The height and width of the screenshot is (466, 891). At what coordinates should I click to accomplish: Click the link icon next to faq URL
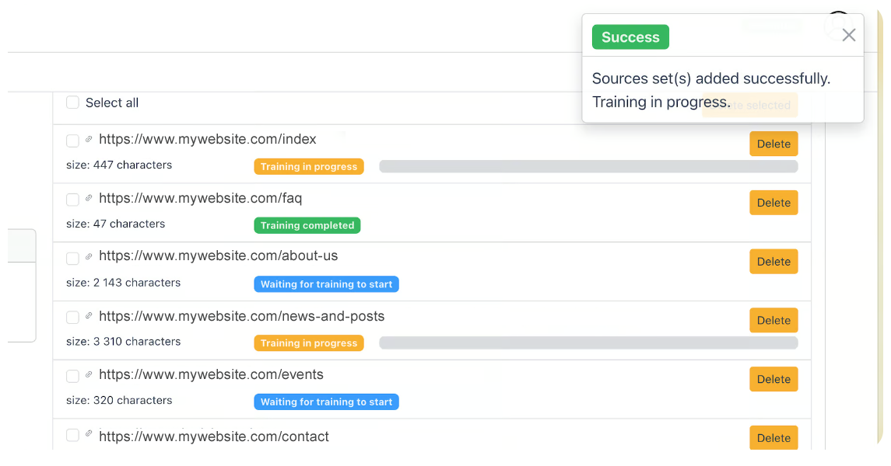pyautogui.click(x=89, y=199)
